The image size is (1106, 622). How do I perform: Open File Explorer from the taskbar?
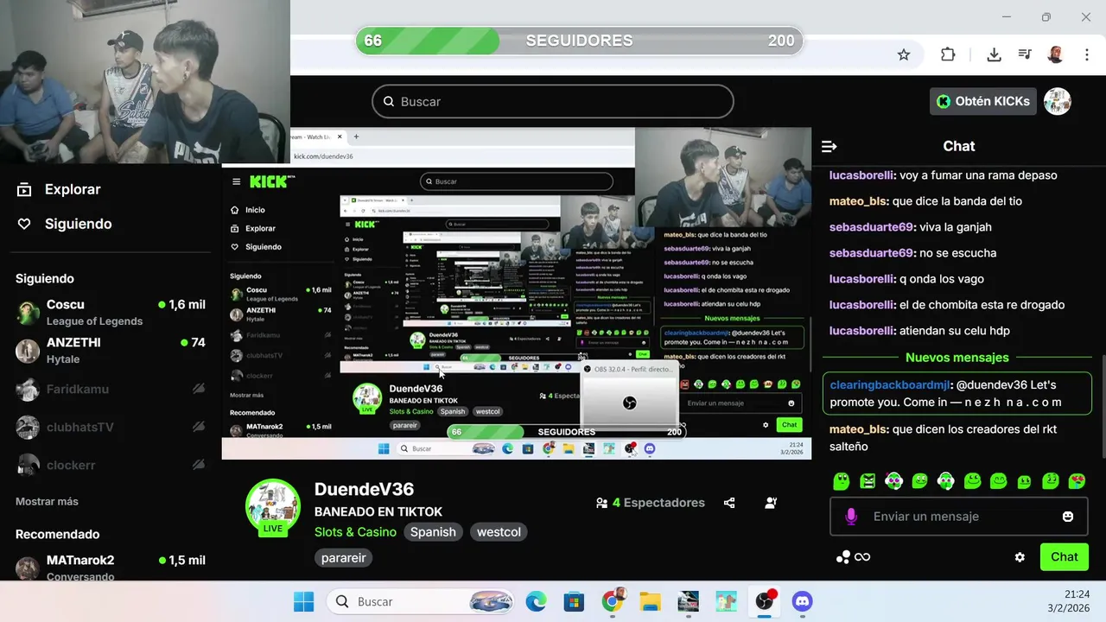coord(650,601)
